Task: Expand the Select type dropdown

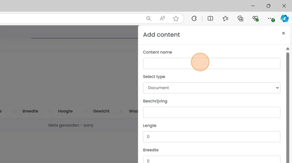Action: coord(212,88)
